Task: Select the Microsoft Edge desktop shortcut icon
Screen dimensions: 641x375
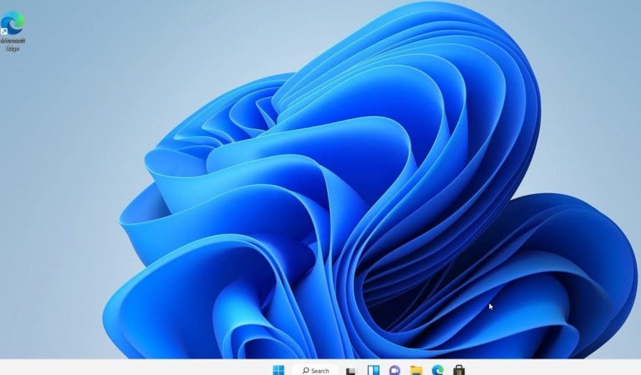Action: point(12,23)
